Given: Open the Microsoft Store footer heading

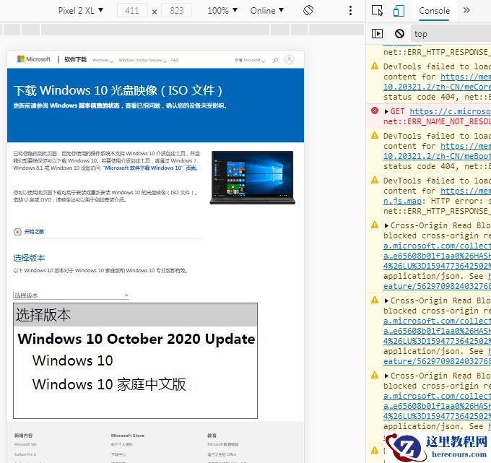Looking at the screenshot, I should click(x=128, y=436).
